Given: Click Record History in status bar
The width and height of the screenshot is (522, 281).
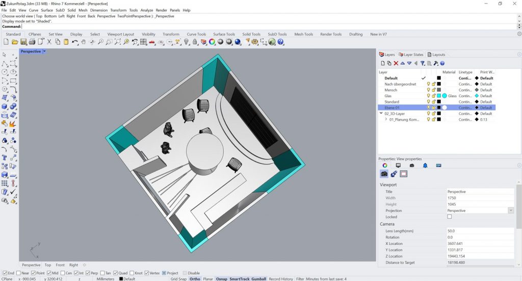Looking at the screenshot, I should (x=281, y=279).
